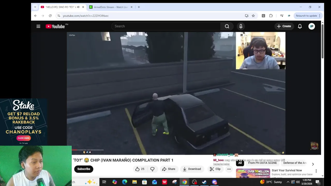This screenshot has width=331, height=186.
Task: Open Copilot from taskbar
Action: click(x=115, y=182)
